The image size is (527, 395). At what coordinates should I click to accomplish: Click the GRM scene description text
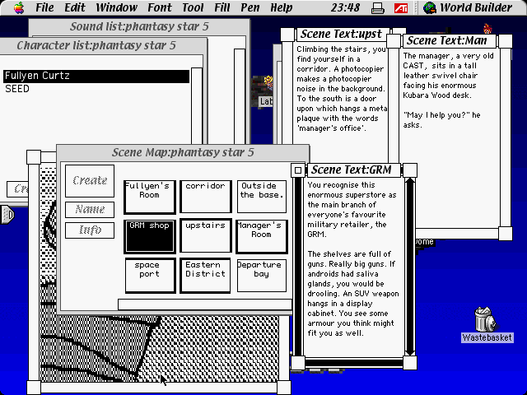[x=353, y=259]
